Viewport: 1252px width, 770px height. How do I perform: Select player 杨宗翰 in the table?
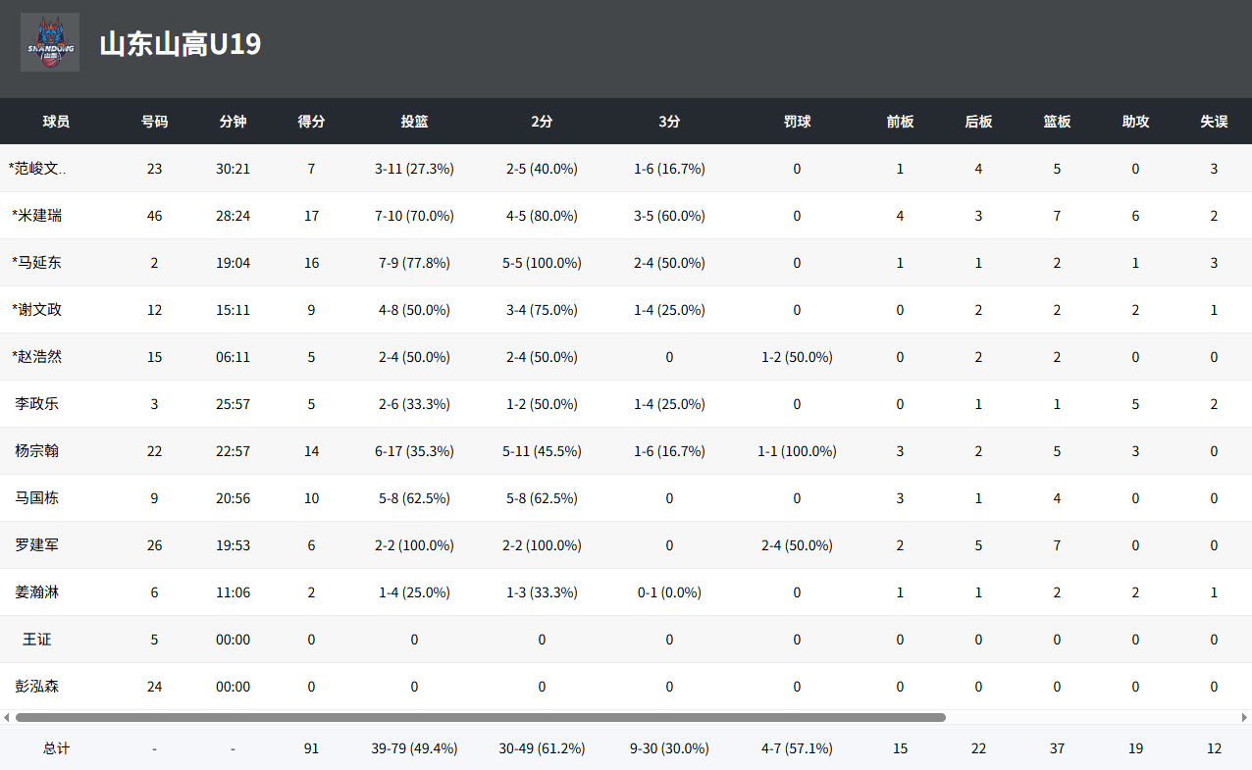pos(37,451)
